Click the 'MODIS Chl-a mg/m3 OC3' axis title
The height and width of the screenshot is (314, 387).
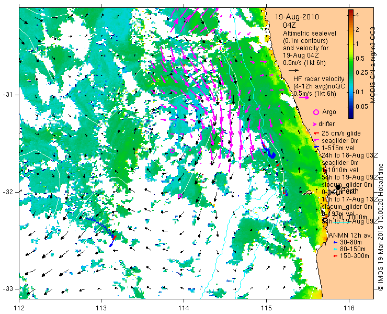[x=373, y=65]
